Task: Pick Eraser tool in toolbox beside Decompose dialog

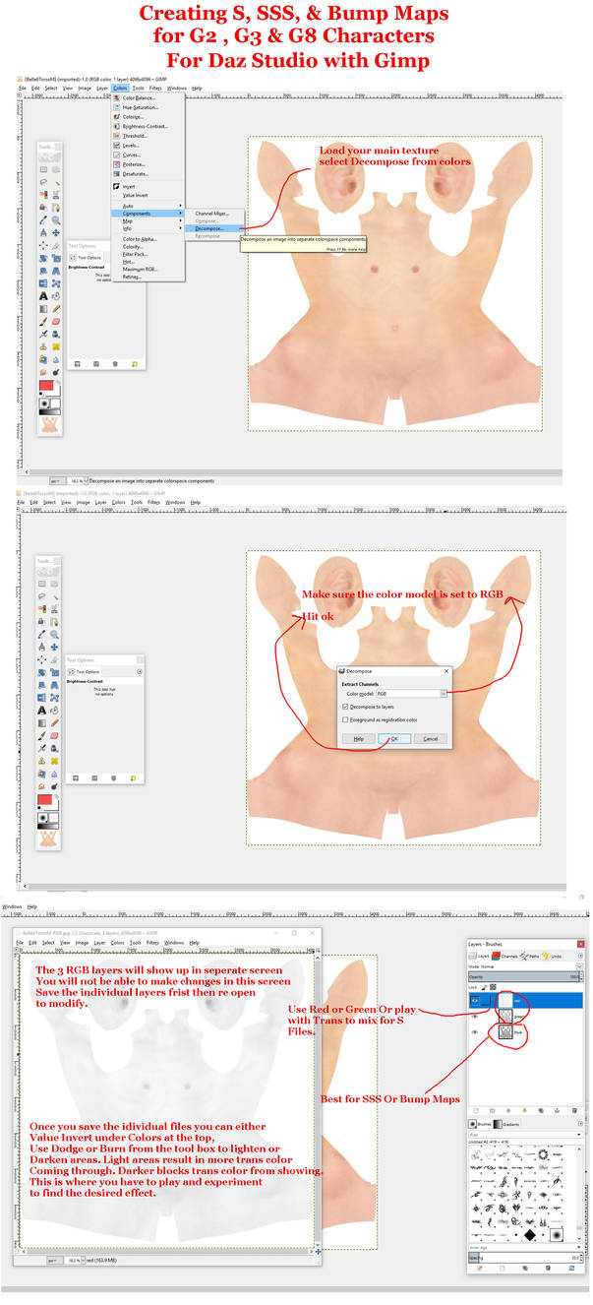Action: (55, 735)
